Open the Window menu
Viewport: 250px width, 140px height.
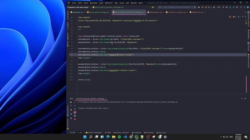(x=134, y=3)
